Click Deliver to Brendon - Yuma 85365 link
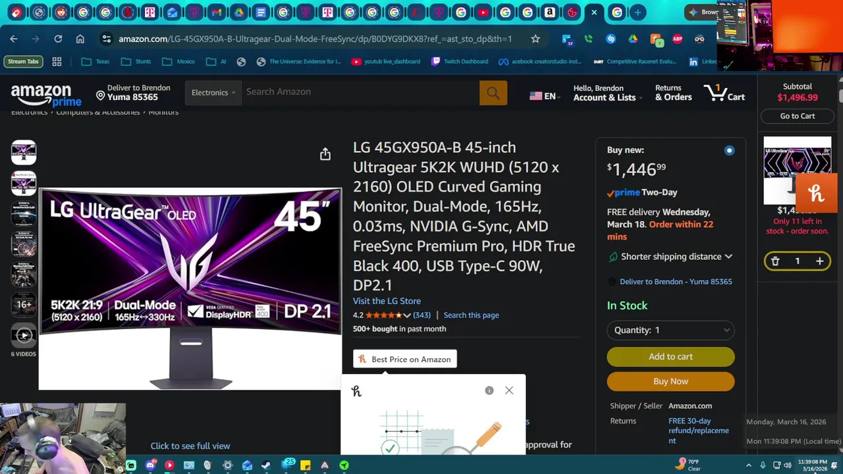The height and width of the screenshot is (474, 843). point(676,282)
